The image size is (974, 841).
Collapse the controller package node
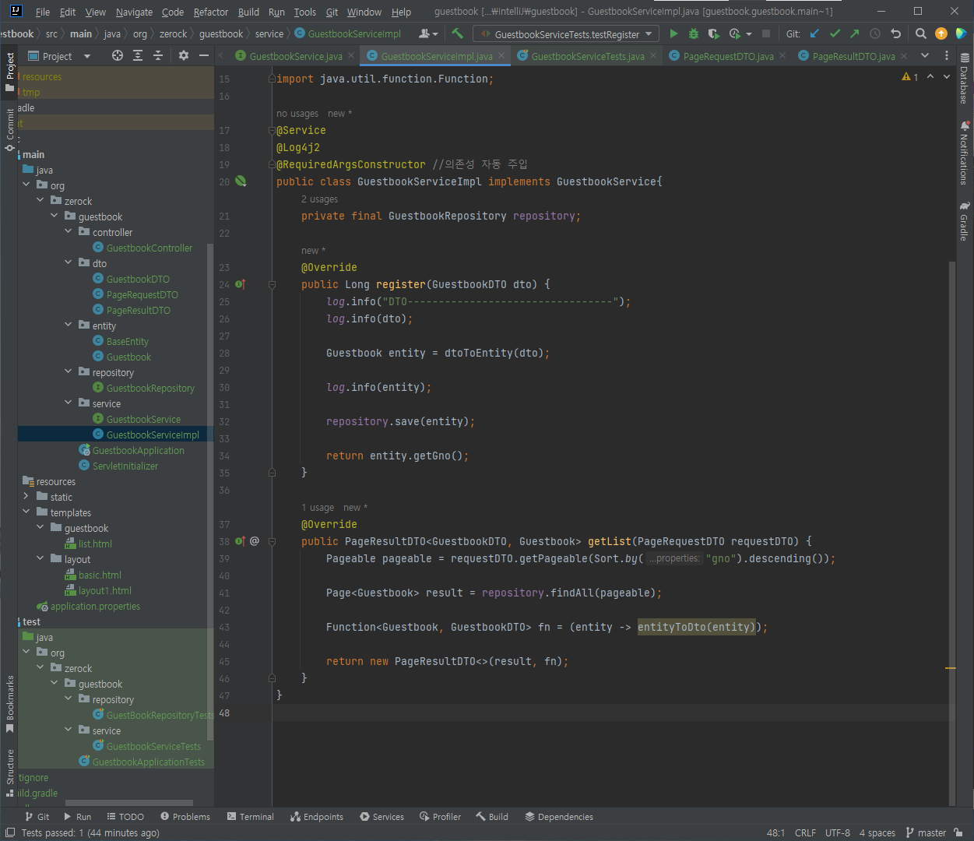(x=69, y=231)
